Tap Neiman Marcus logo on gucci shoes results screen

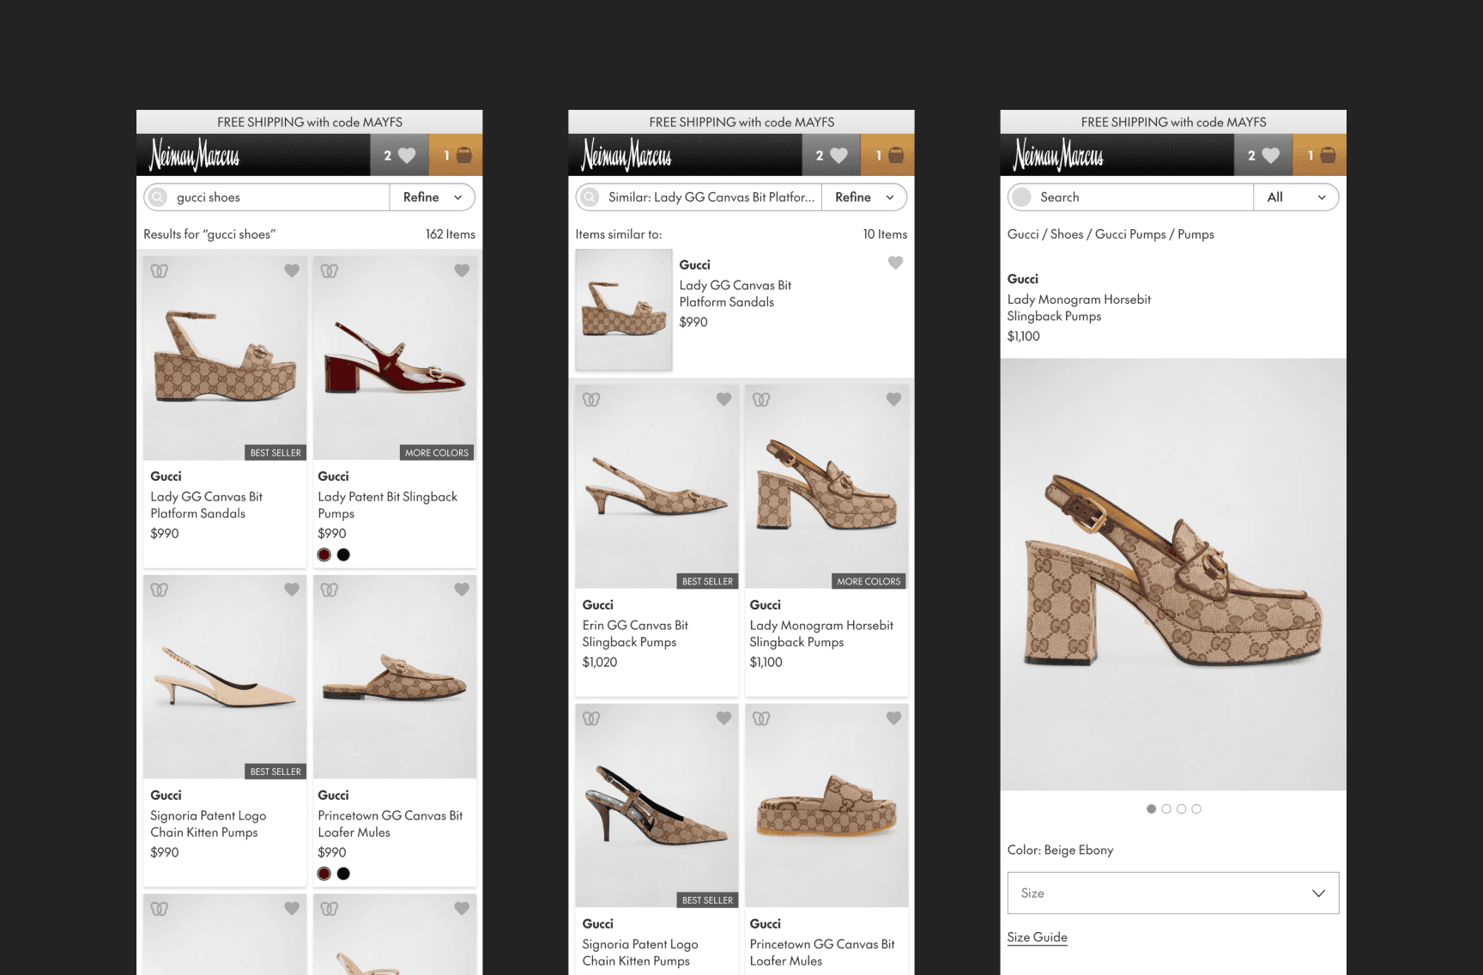[x=195, y=155]
